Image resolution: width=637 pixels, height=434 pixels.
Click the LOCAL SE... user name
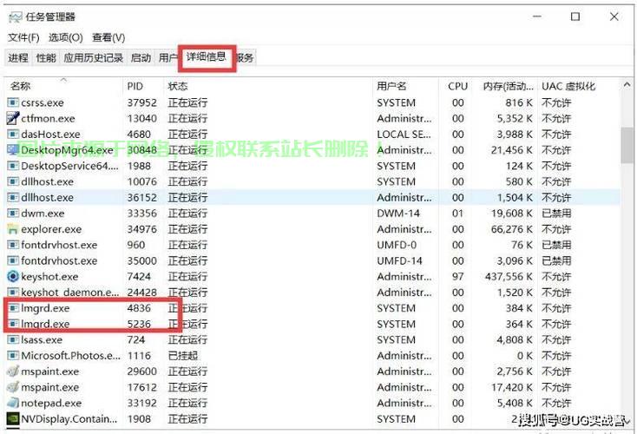point(404,135)
